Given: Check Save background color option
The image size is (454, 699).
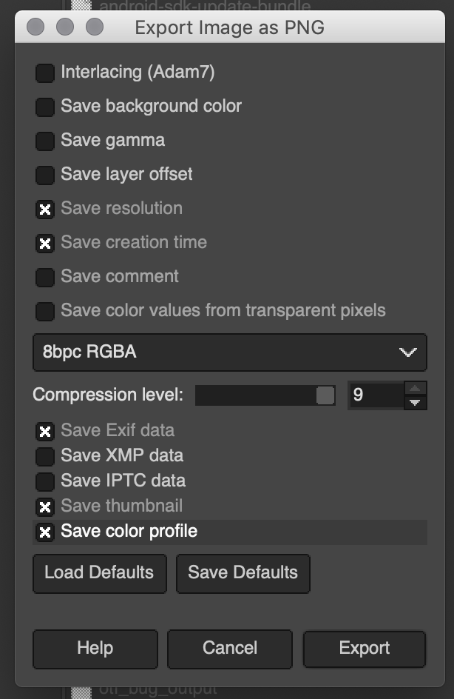Looking at the screenshot, I should tap(45, 107).
